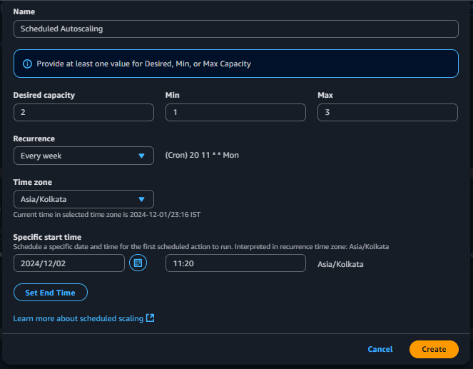Screen dimensions: 473x369
Task: Click the external link icon after Learn more
Action: pyautogui.click(x=150, y=318)
